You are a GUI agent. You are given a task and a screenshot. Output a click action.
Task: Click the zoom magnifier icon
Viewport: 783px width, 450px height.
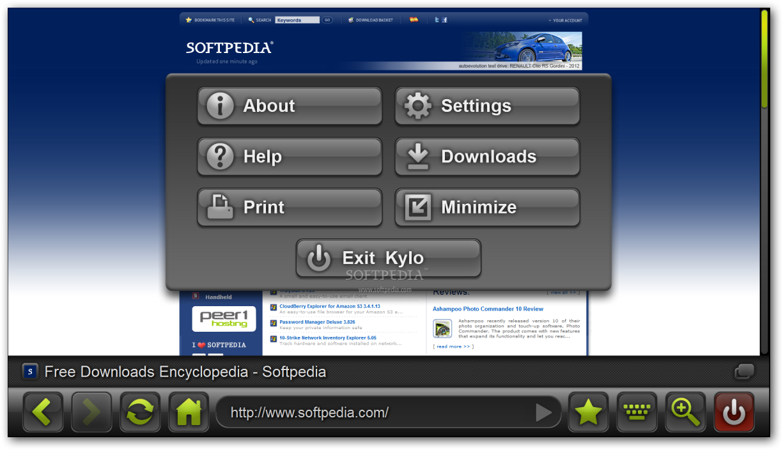[x=686, y=412]
